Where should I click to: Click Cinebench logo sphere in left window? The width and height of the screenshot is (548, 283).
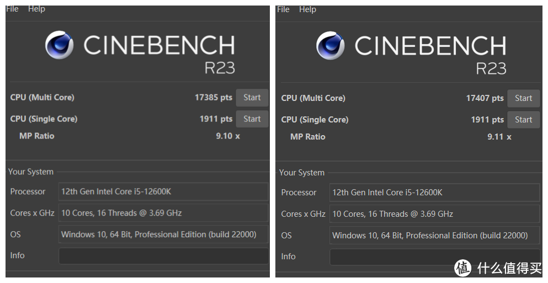coord(60,45)
